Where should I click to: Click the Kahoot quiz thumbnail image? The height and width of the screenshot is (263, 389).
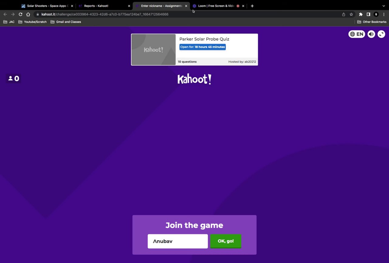click(153, 50)
